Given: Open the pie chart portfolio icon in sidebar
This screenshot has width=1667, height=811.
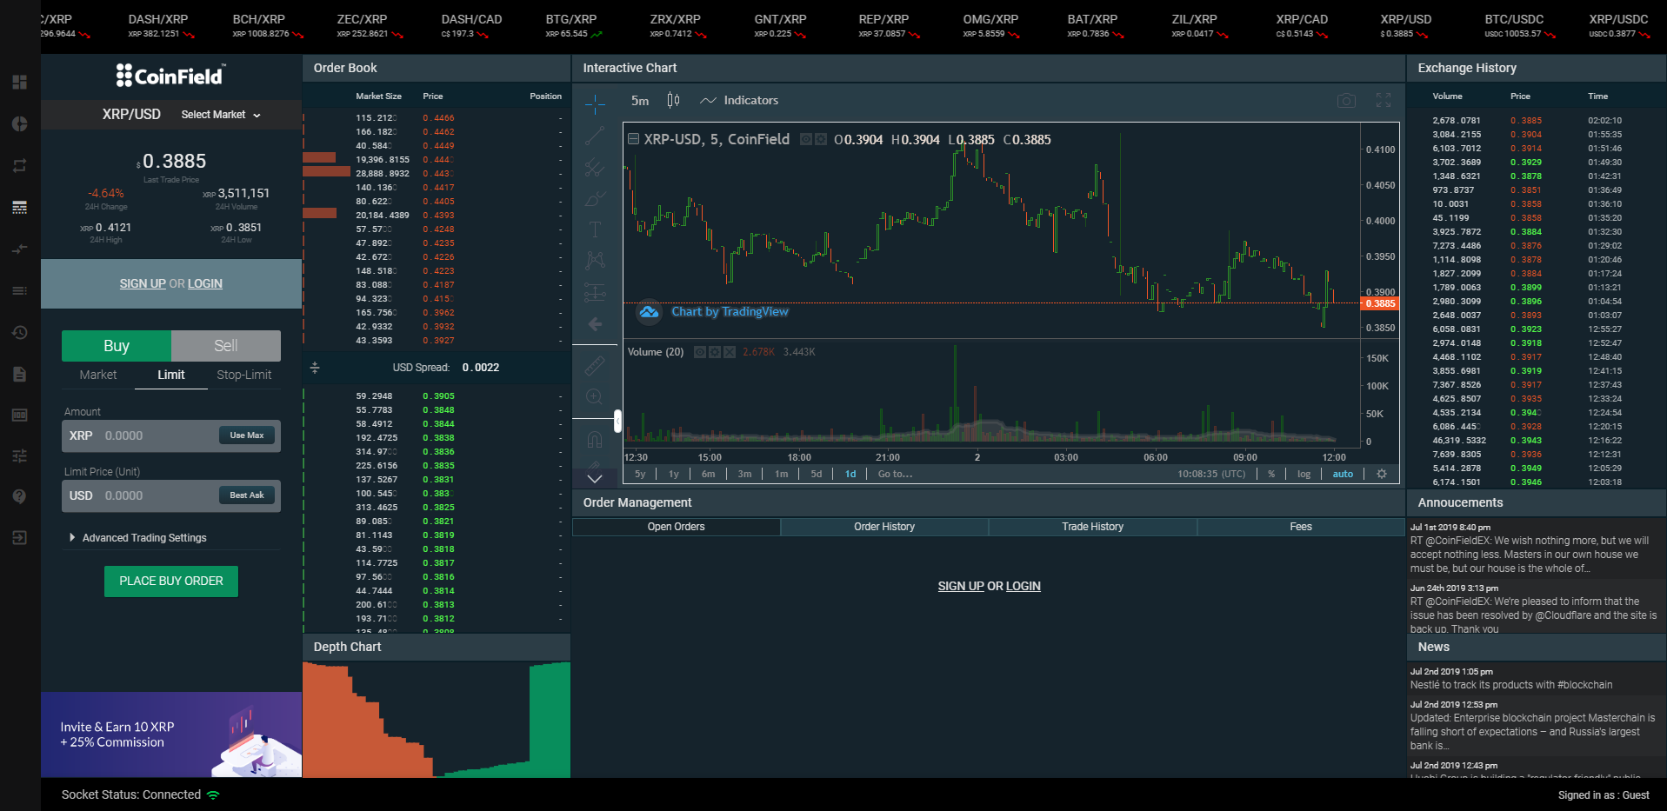Looking at the screenshot, I should [19, 123].
